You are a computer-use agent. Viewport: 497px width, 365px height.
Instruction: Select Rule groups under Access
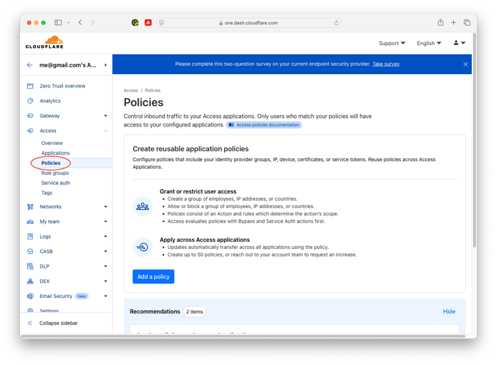coord(55,173)
